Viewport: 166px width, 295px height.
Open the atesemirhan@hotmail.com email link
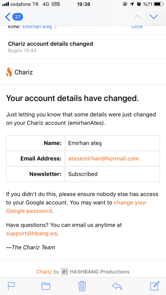point(103,158)
